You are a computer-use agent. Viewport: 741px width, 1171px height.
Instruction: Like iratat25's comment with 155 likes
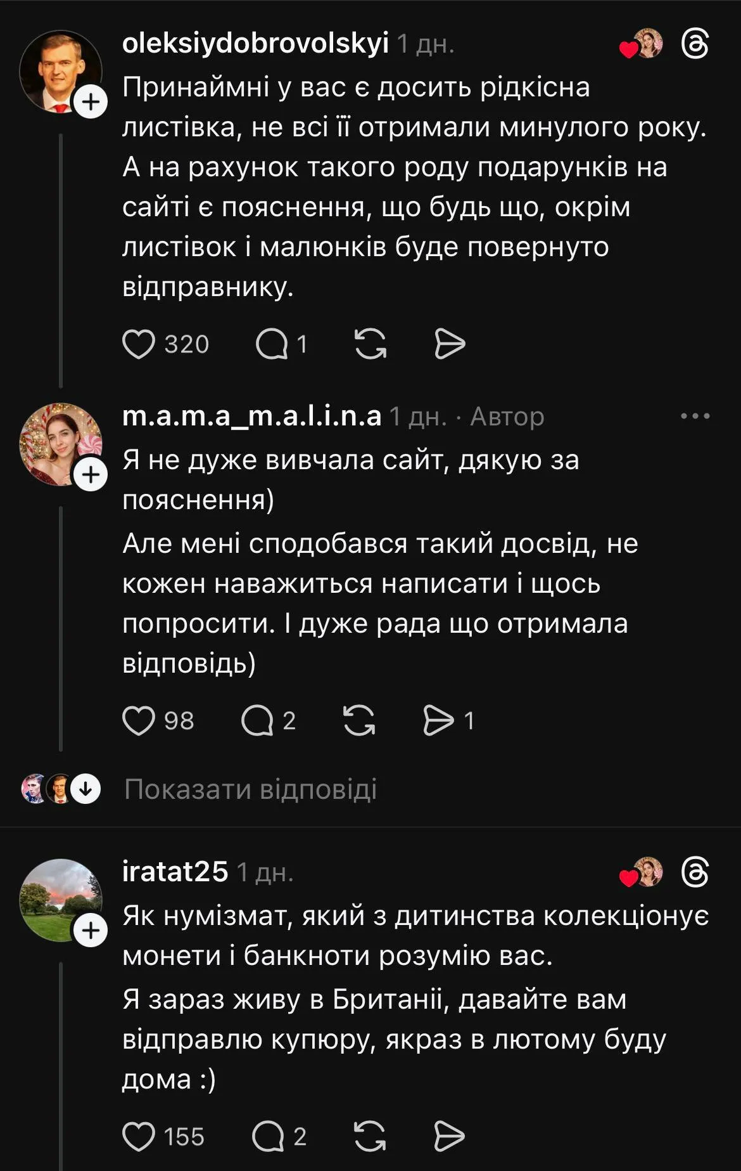[x=139, y=1137]
